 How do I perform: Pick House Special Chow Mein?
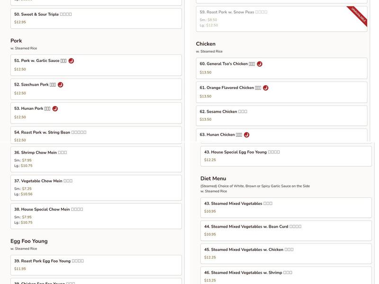tap(96, 216)
